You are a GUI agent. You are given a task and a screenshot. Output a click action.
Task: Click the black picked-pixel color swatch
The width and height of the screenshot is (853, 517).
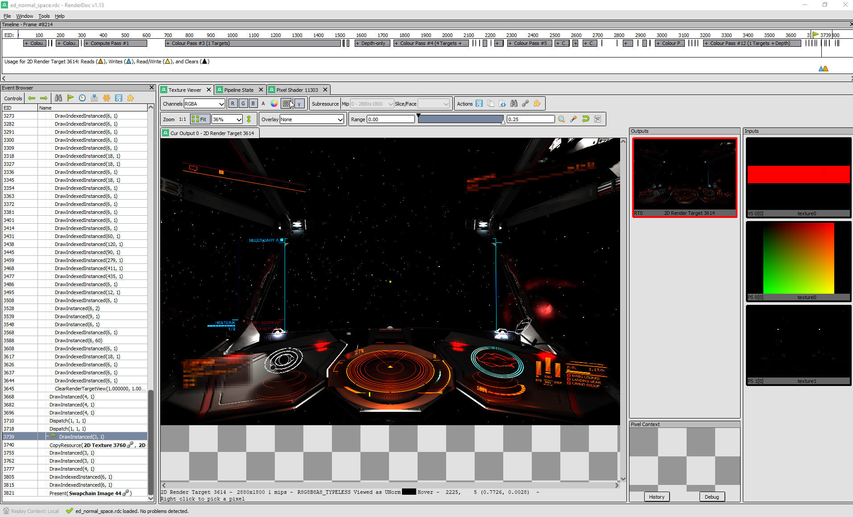click(x=409, y=492)
